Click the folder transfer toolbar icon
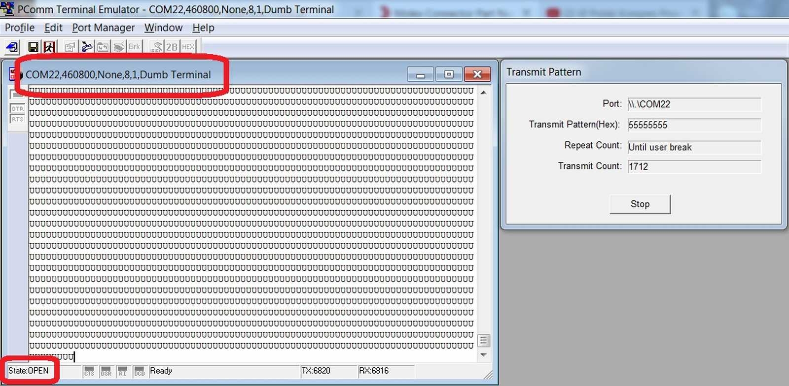This screenshot has height=386, width=789. pos(103,47)
